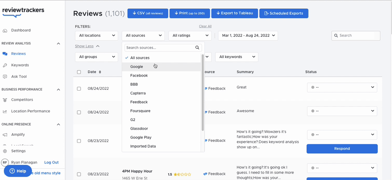The height and width of the screenshot is (180, 392).
Task: Click the Keywords key icon
Action: click(x=5, y=66)
